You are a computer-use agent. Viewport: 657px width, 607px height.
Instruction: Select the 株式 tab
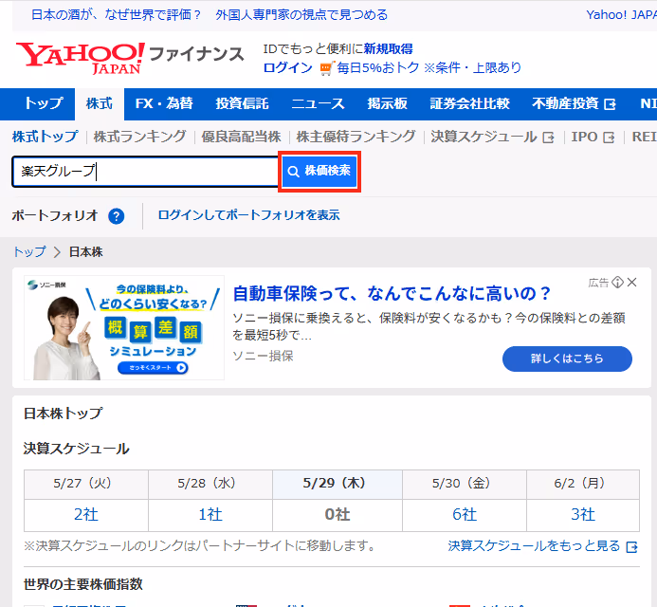click(x=100, y=103)
